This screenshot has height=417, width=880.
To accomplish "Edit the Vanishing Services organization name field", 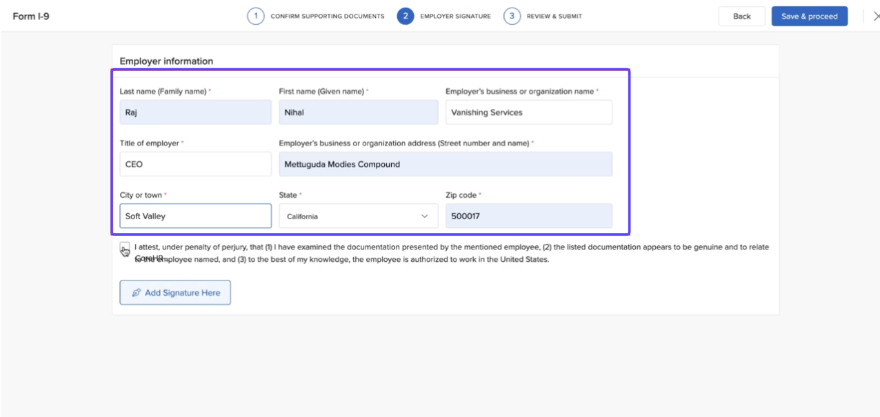I will tap(528, 112).
